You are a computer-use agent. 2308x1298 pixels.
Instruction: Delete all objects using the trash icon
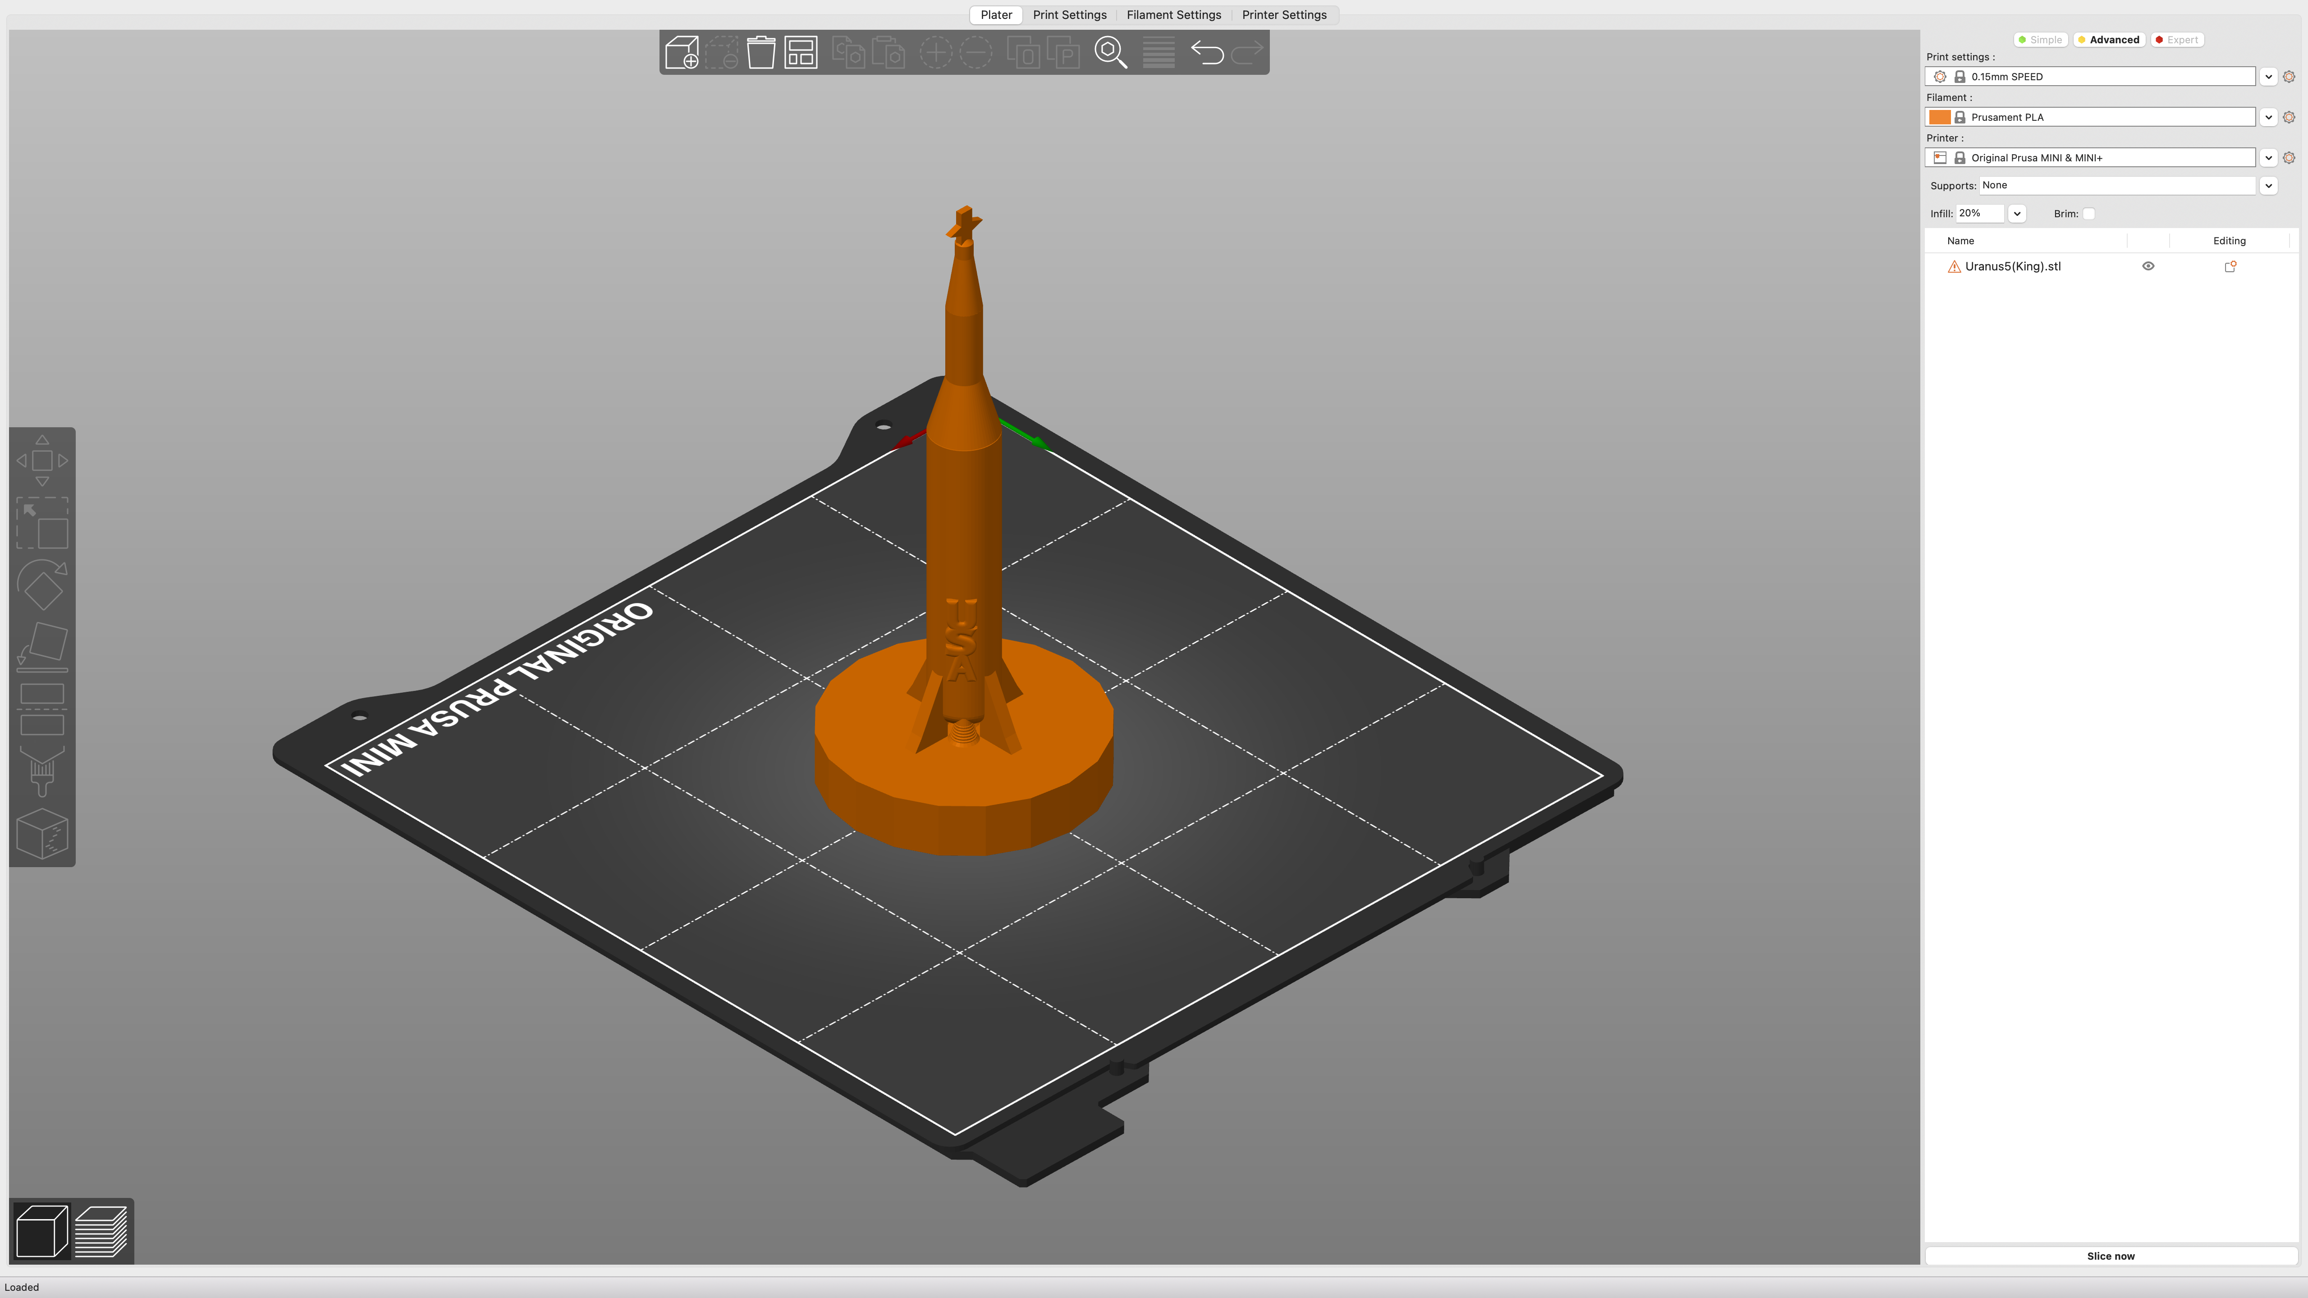coord(760,52)
